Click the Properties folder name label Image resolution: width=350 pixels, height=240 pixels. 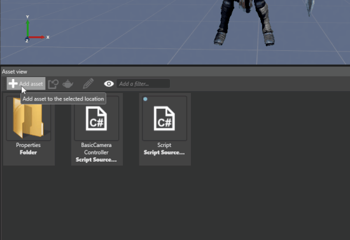(x=29, y=145)
